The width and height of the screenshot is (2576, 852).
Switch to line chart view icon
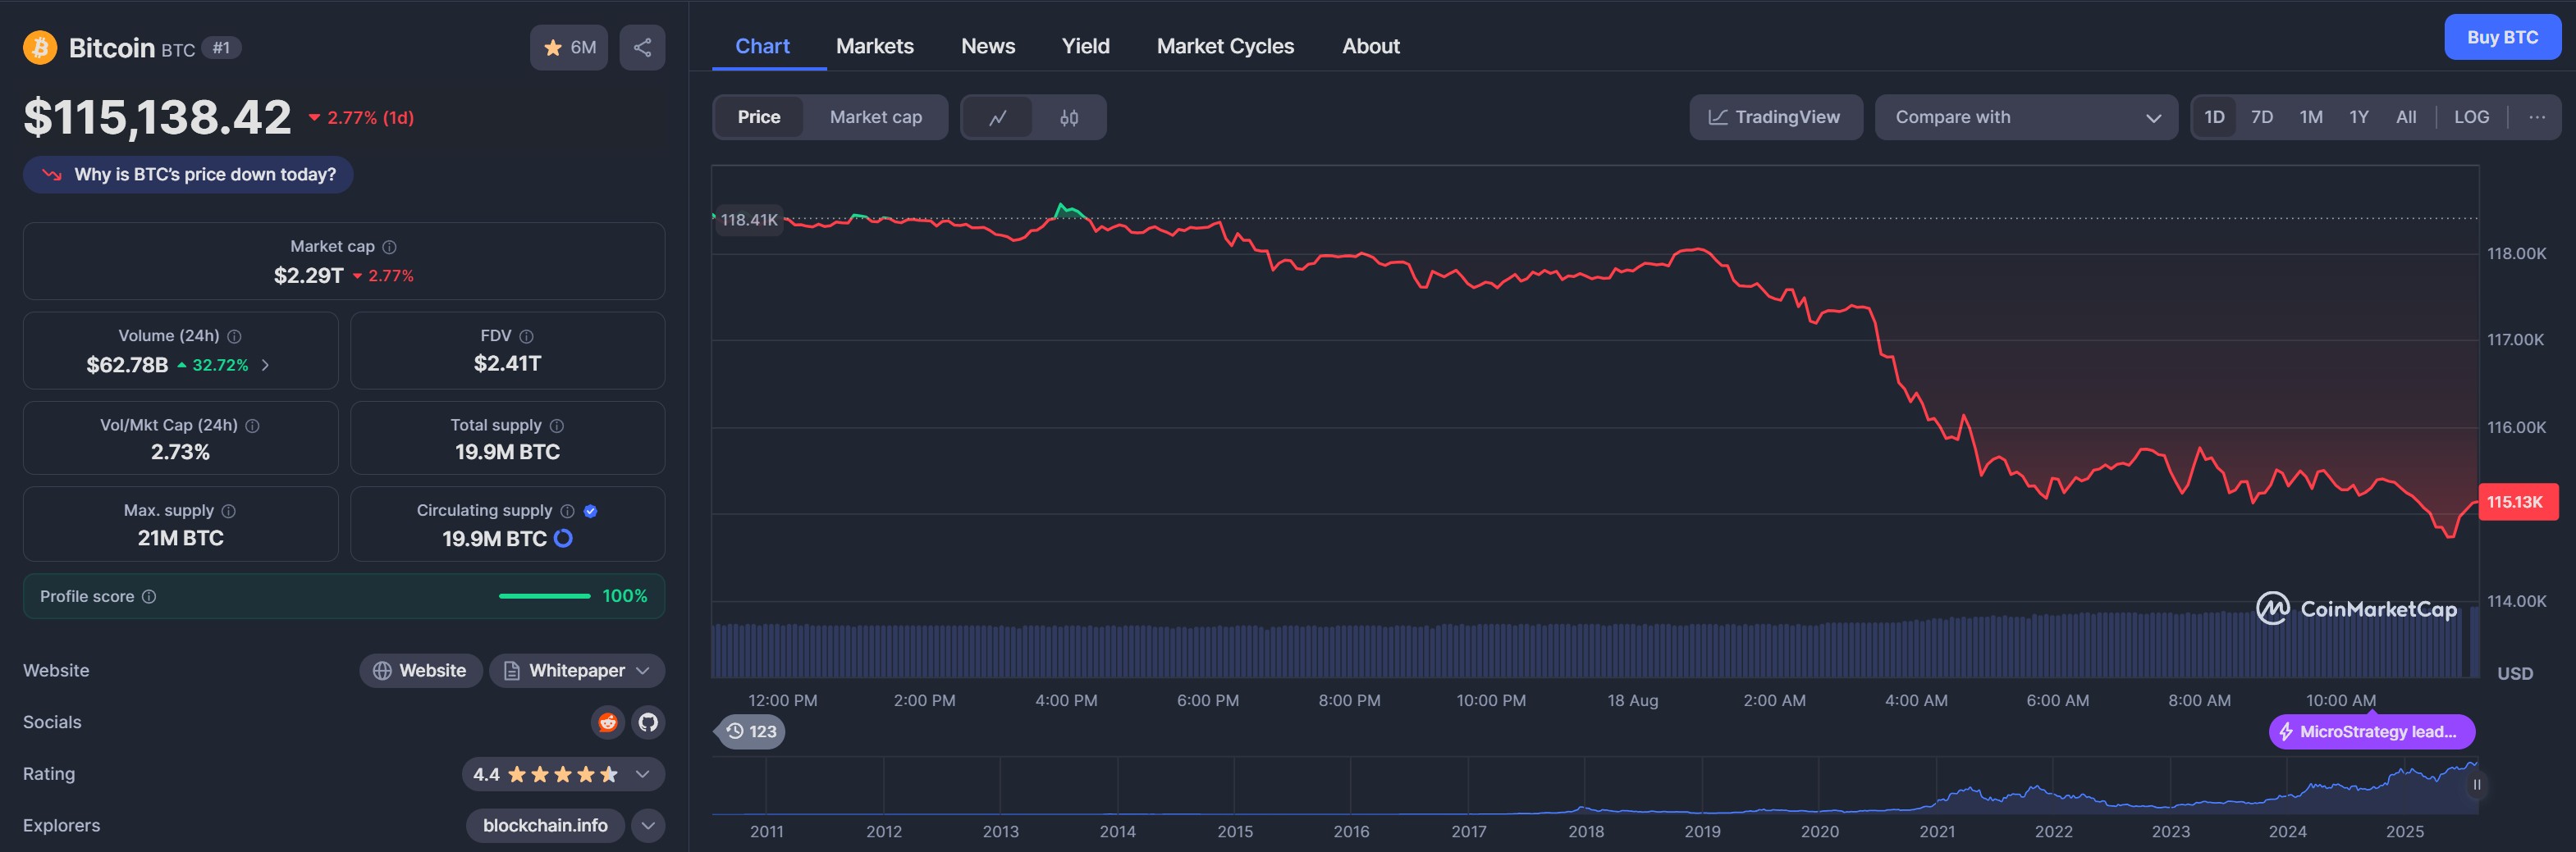point(997,118)
